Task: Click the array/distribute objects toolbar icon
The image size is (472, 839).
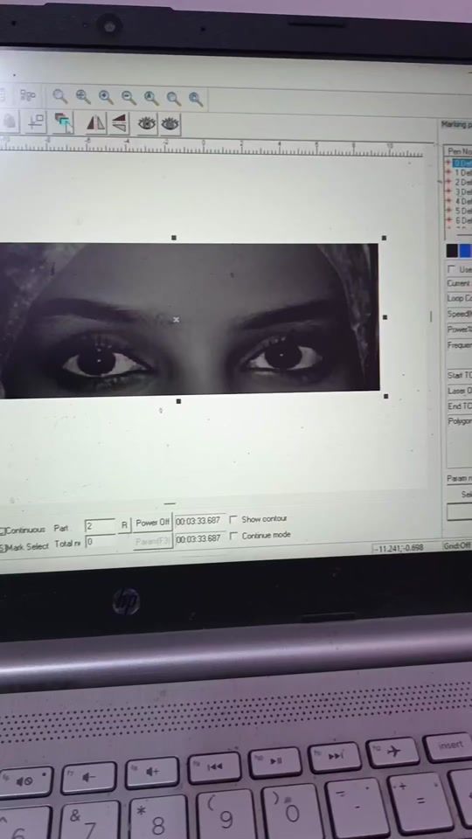Action: point(28,96)
